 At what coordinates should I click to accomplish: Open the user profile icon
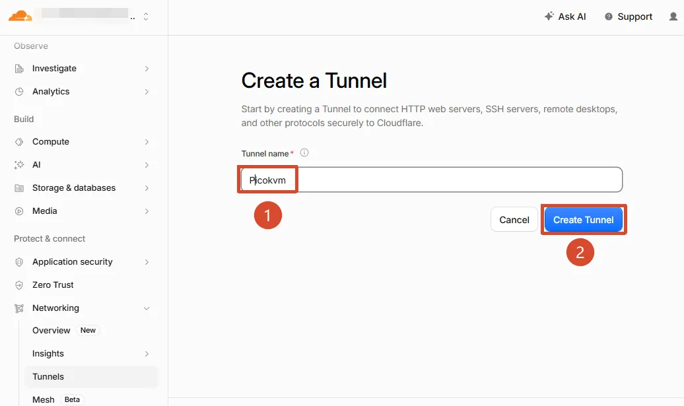[673, 17]
